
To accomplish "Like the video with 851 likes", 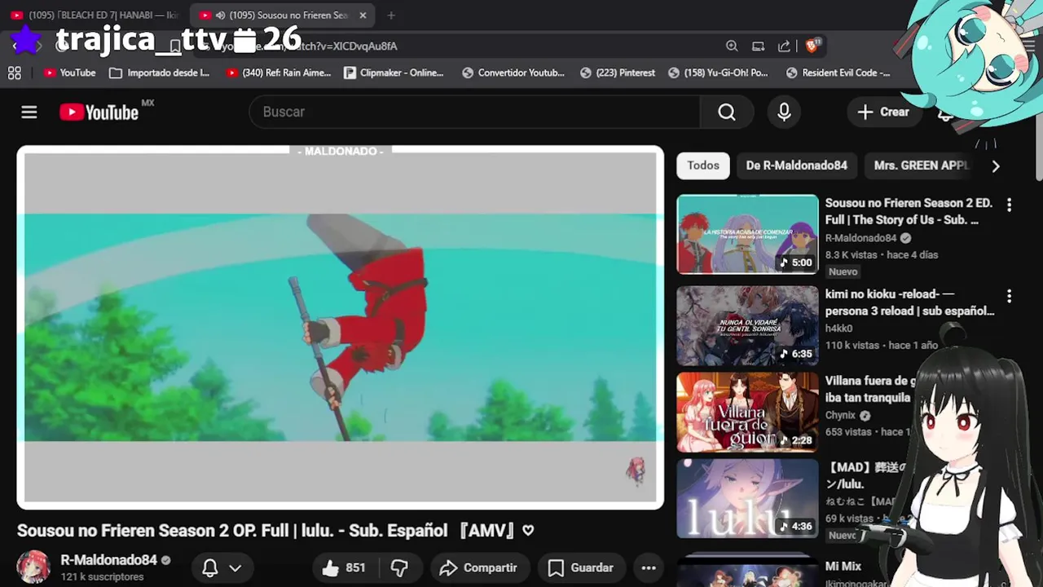I will tap(345, 567).
